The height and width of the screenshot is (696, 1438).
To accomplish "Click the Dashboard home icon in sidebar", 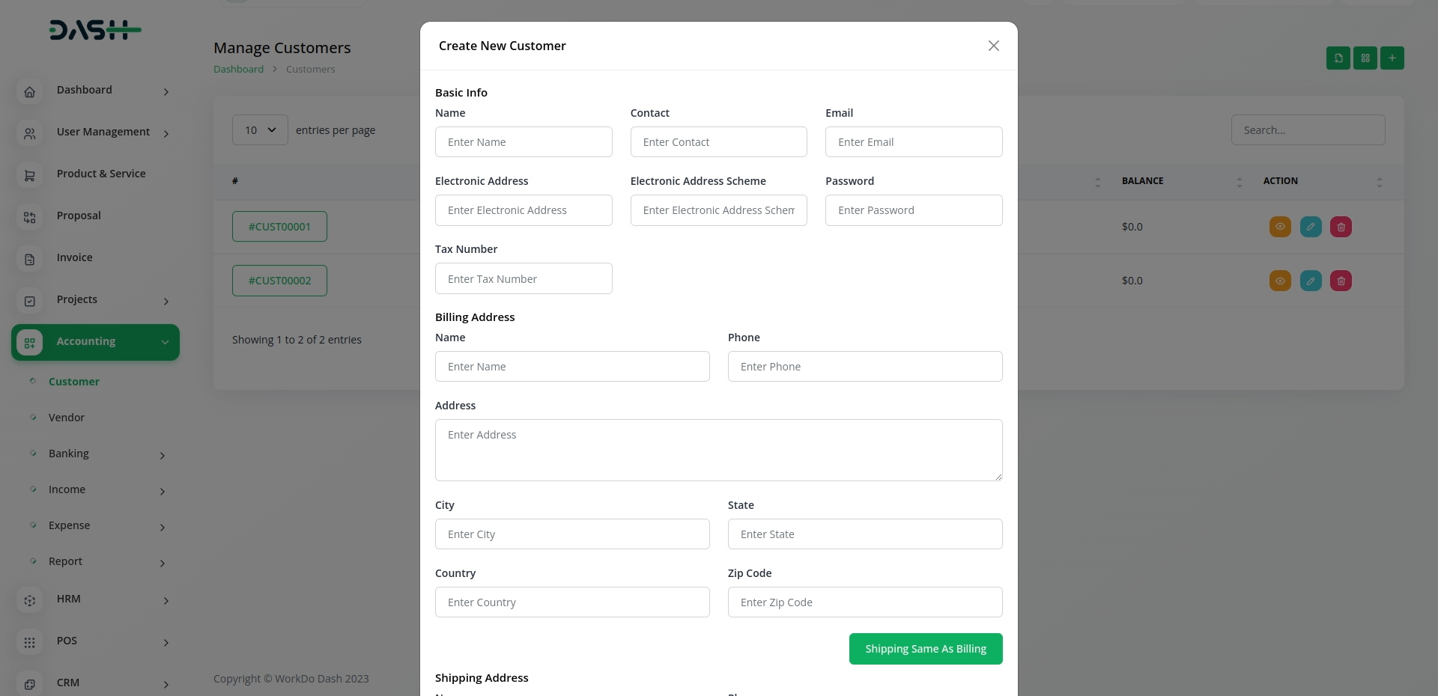I will tap(29, 92).
